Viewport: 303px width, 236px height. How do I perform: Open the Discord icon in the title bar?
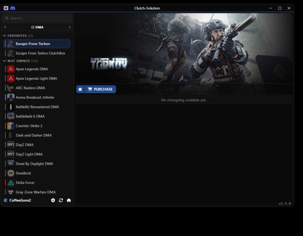[x=13, y=8]
